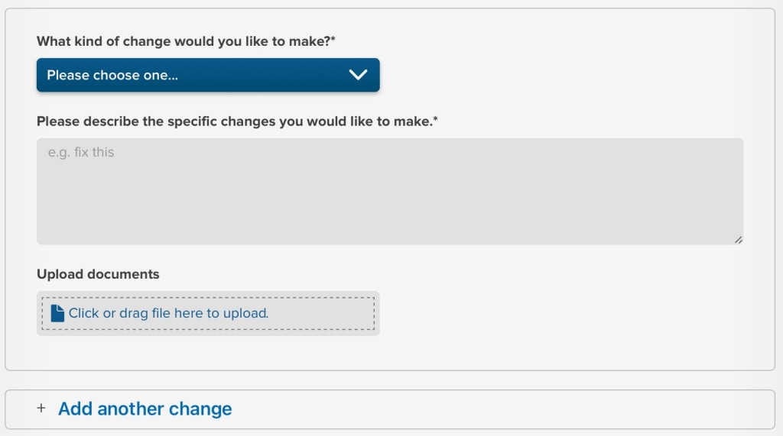
Task: Click the textarea resize grip handle
Action: 738,240
